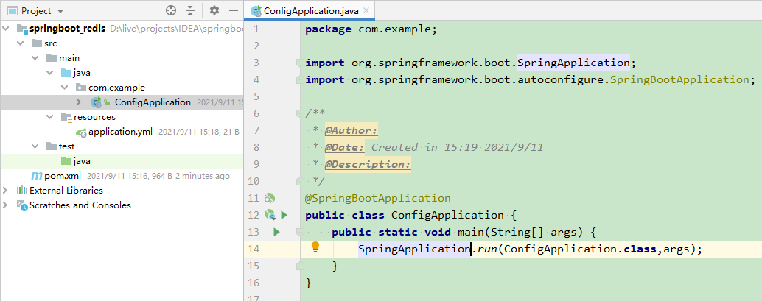This screenshot has height=301, width=762.
Task: Click the resources folder icon
Action: (x=66, y=117)
